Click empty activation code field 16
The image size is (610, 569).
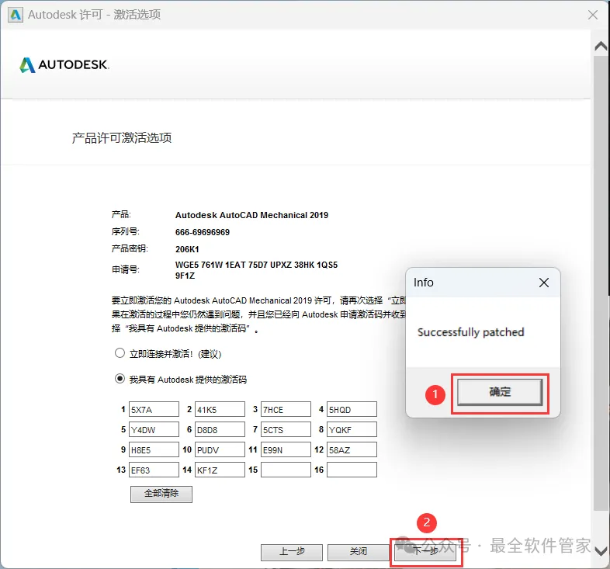352,470
